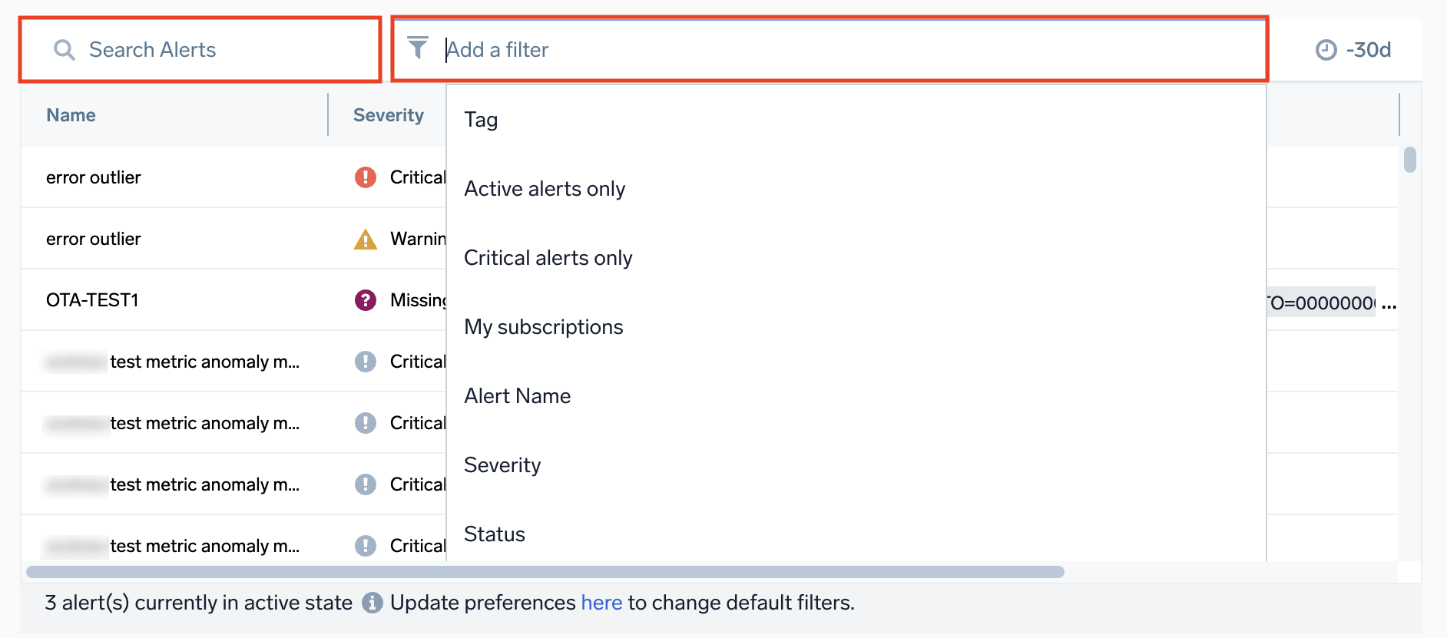This screenshot has height=638, width=1447.
Task: Click the funnel filter icon
Action: (x=418, y=48)
